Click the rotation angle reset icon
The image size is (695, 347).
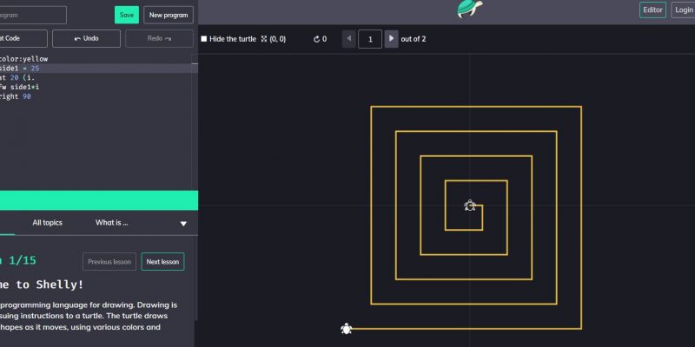pyautogui.click(x=317, y=39)
